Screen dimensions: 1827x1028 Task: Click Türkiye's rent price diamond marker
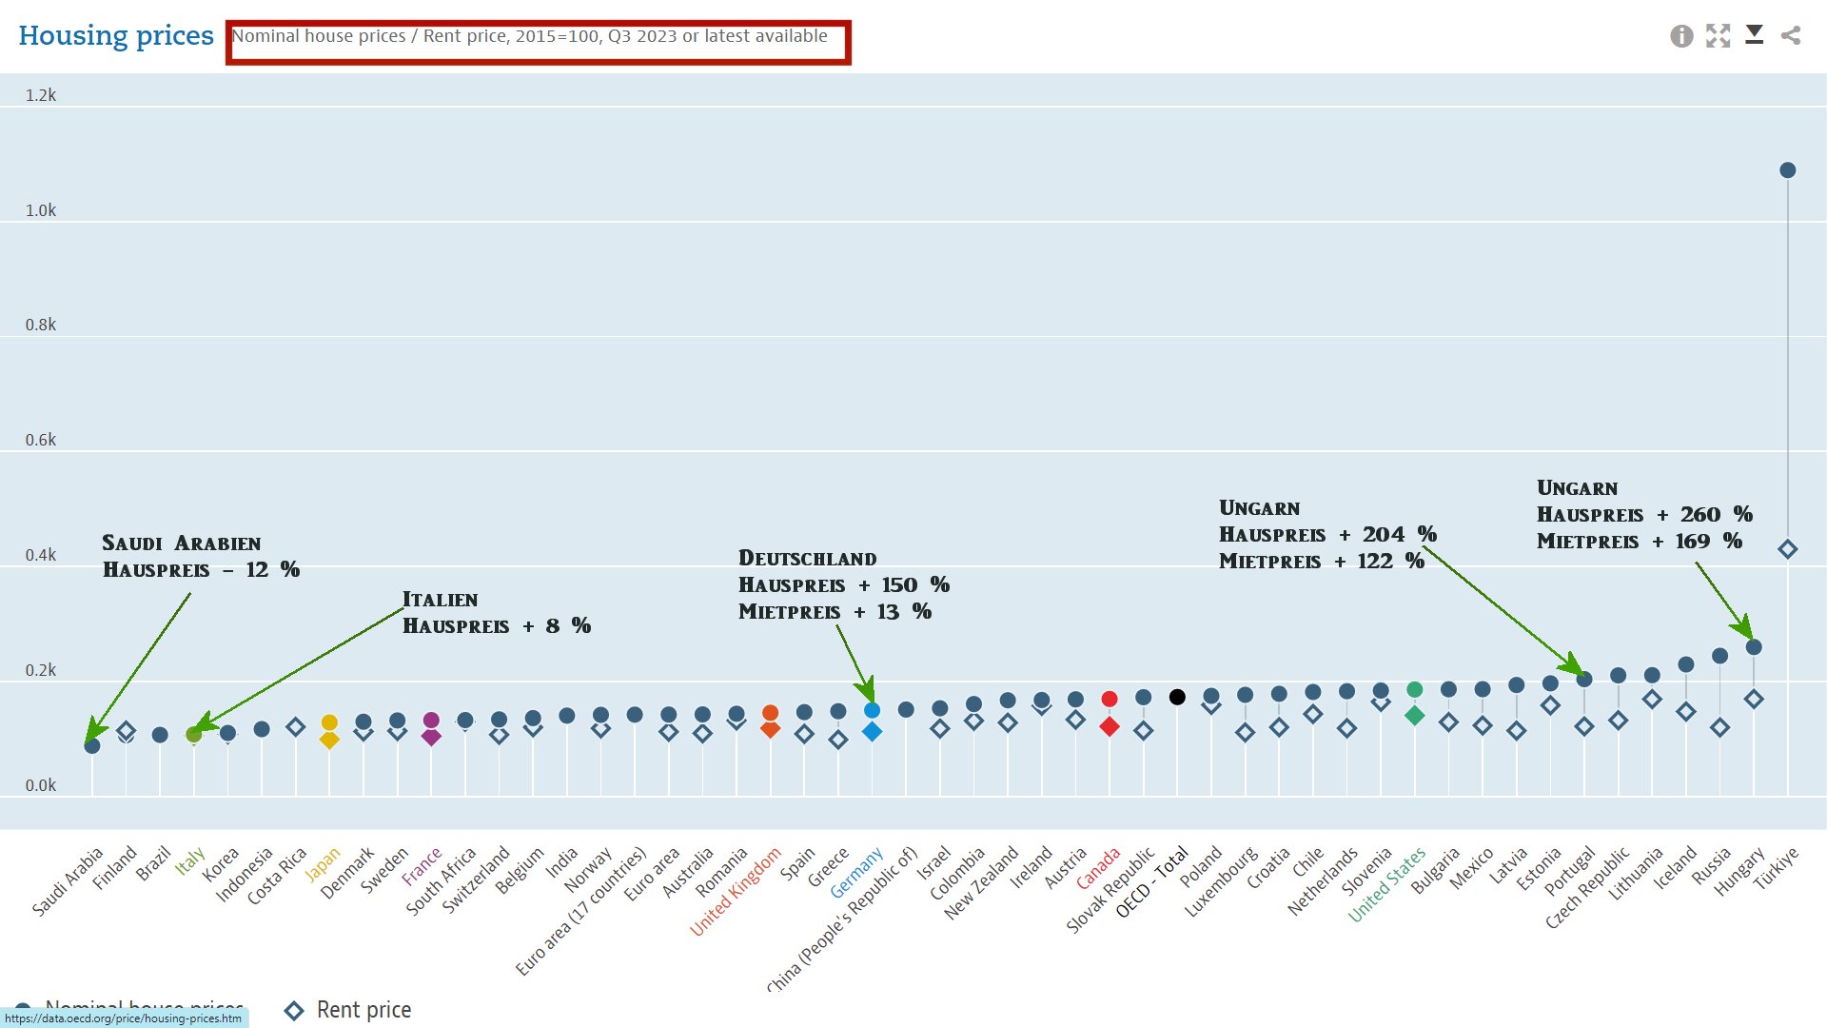point(1787,549)
